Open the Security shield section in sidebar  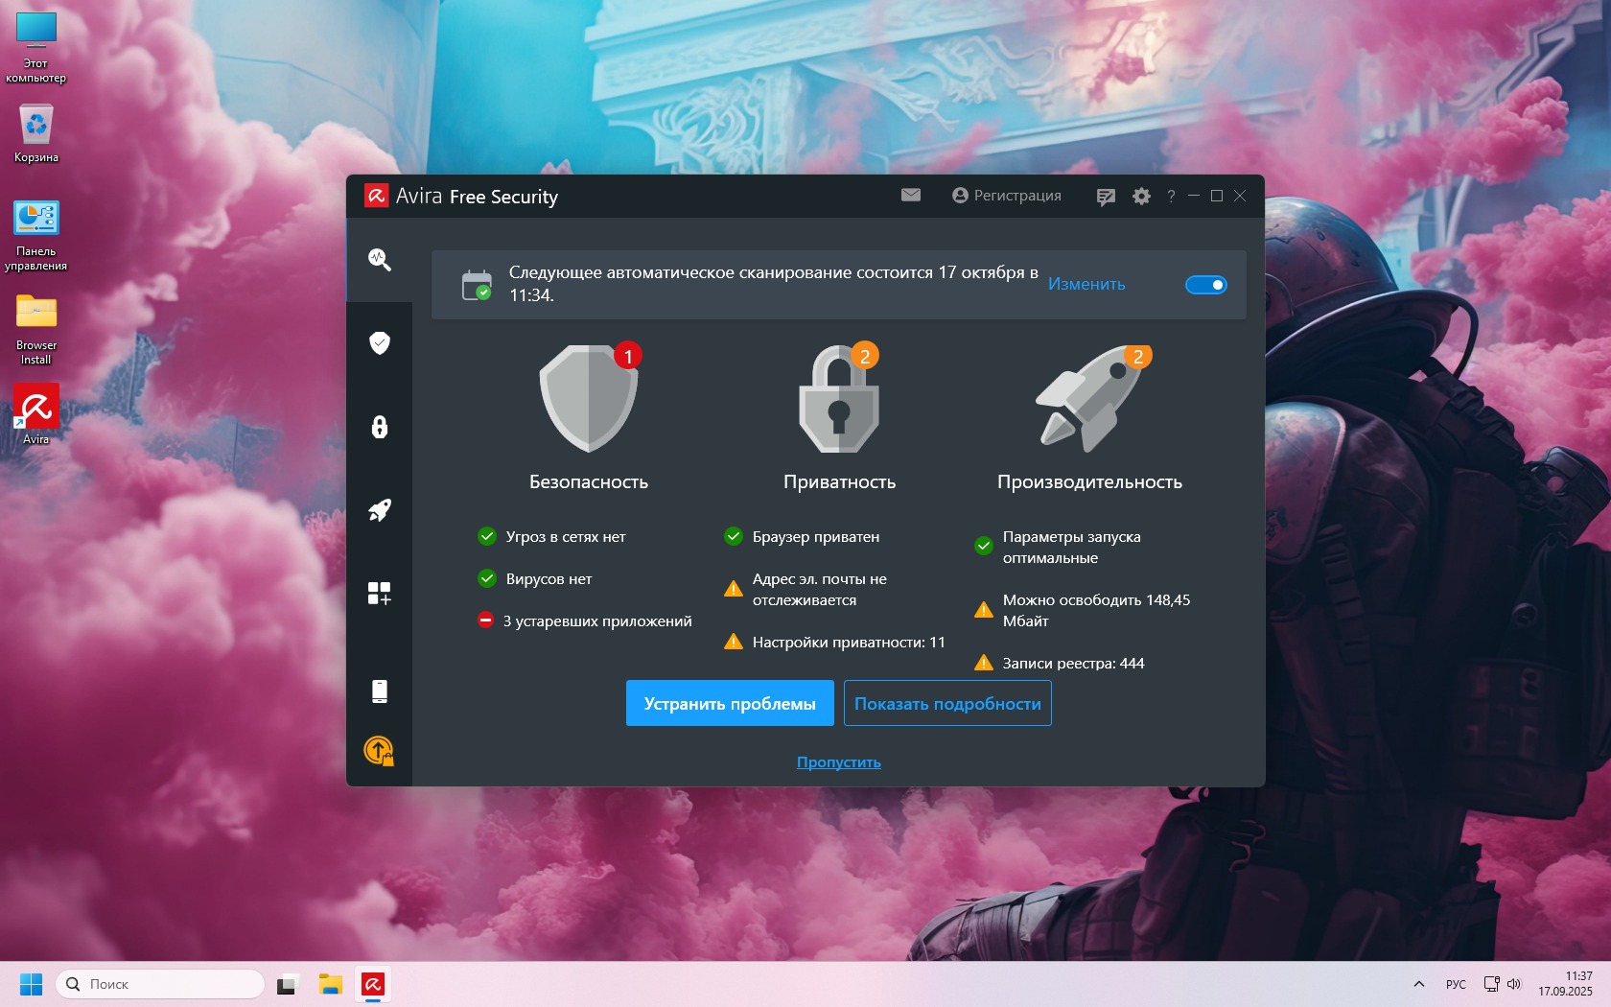click(380, 342)
